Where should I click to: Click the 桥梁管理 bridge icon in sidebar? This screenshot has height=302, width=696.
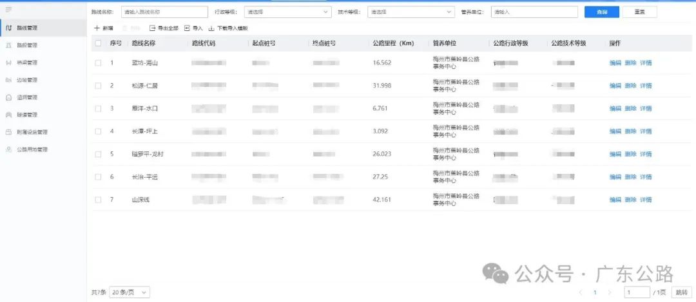pos(9,62)
